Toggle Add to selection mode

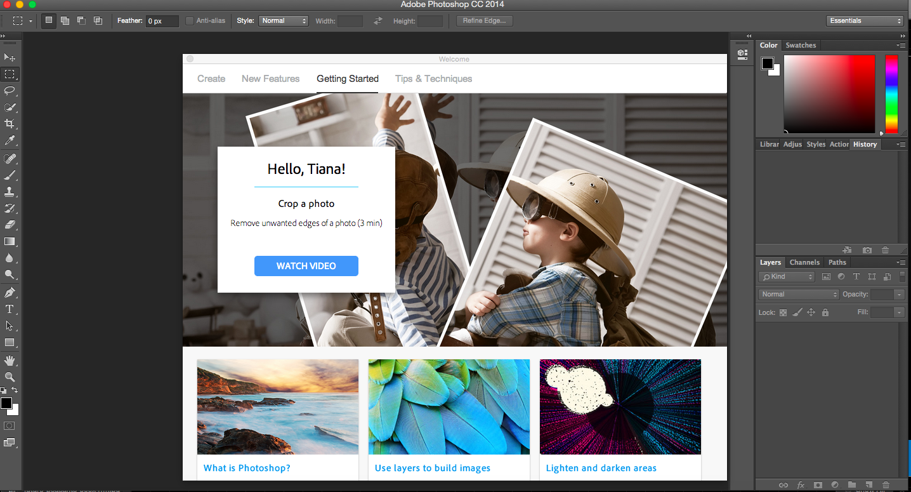point(65,21)
